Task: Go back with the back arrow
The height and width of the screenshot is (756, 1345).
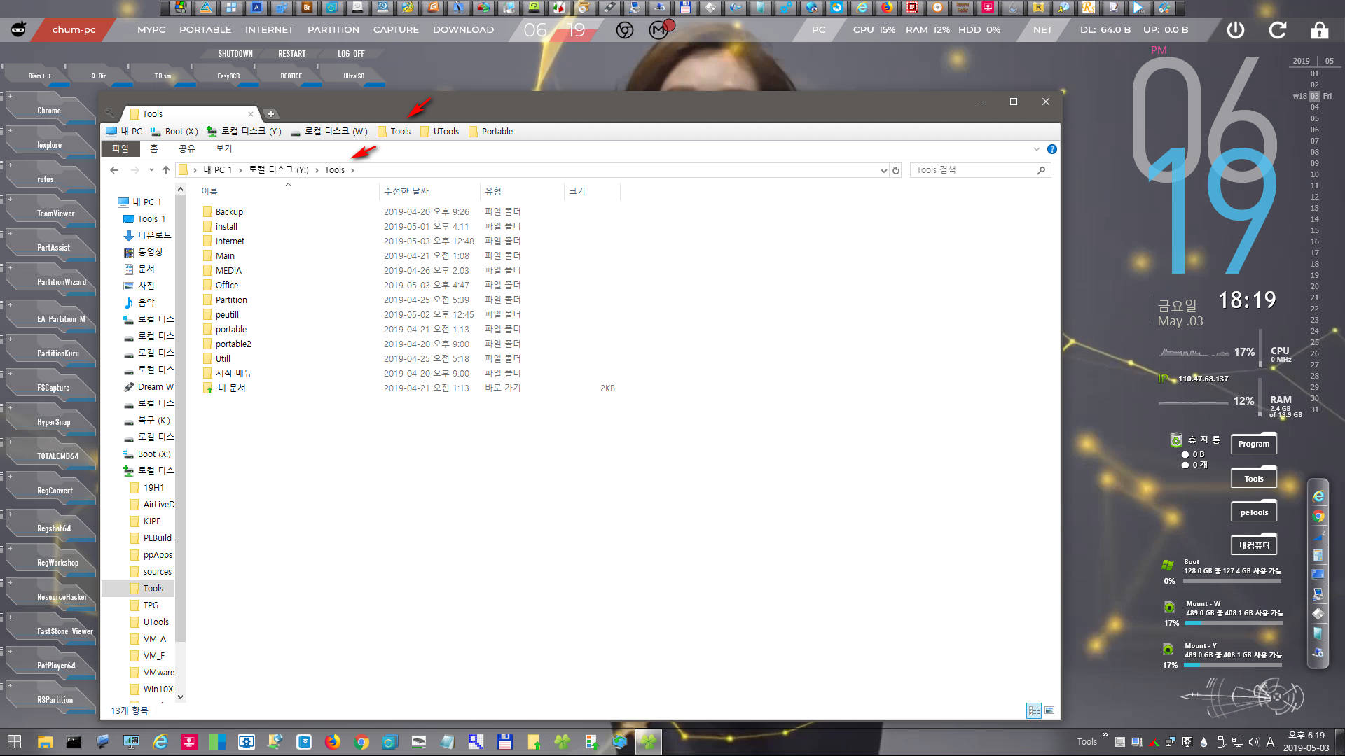Action: pyautogui.click(x=114, y=170)
